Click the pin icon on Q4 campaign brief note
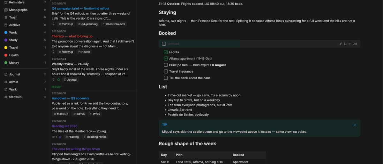Image resolution: width=383 pixels, height=164 pixels. tap(54, 24)
